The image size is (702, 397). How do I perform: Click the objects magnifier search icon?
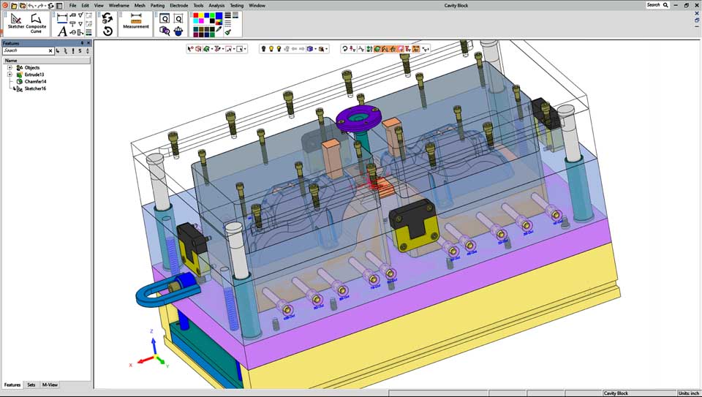click(165, 31)
